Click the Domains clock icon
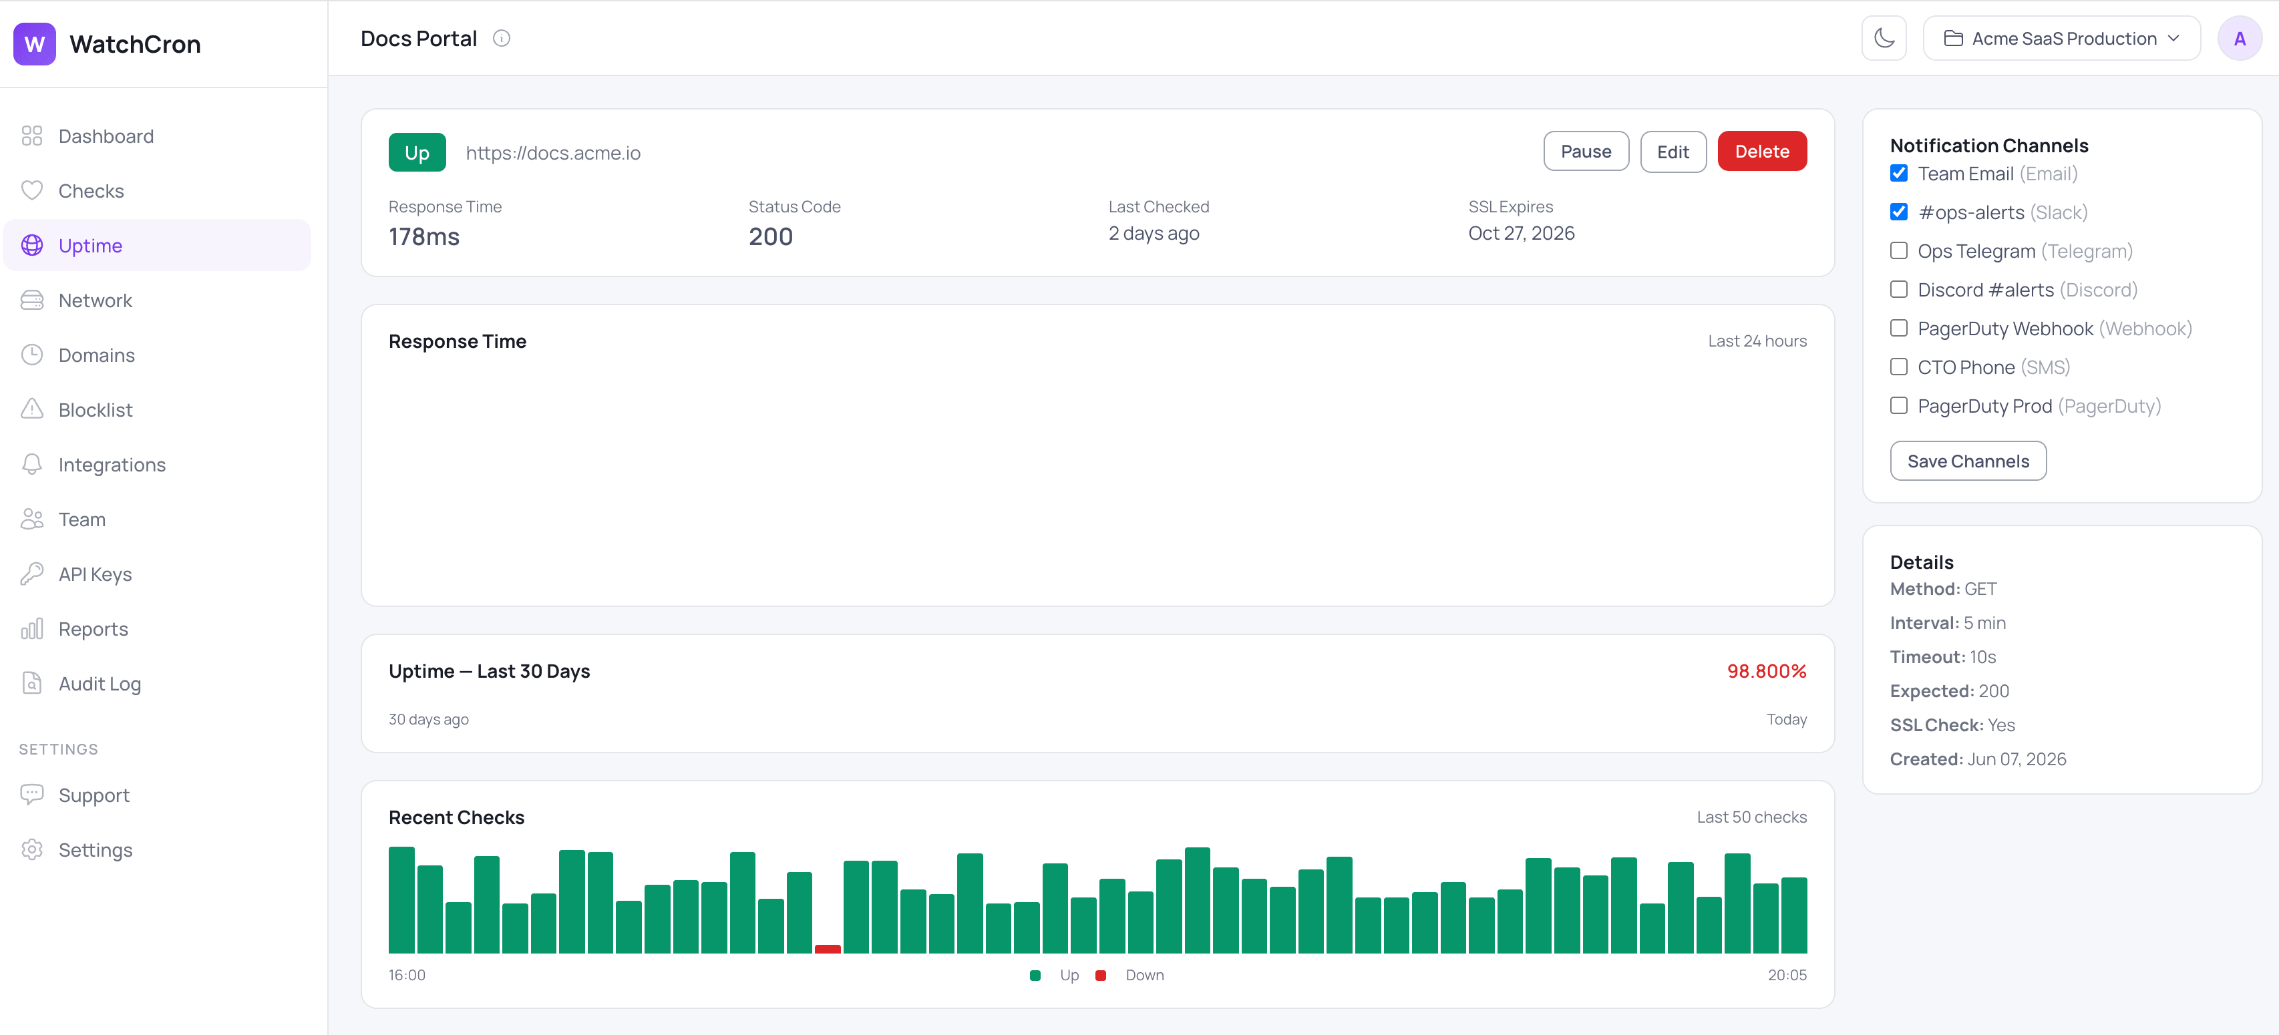This screenshot has height=1035, width=2279. coord(32,355)
